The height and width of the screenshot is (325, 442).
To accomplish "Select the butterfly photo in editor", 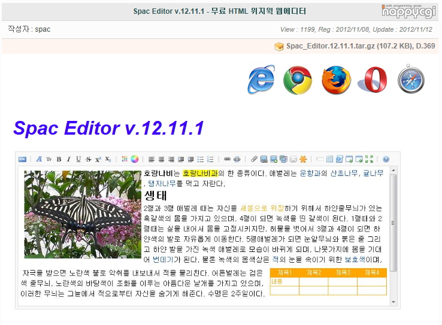I will click(x=83, y=215).
